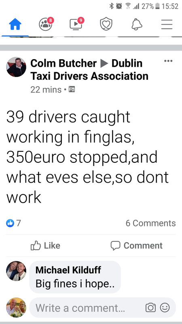Screen dimensions: 182x324
Task: Open the hamburger menu
Action: pyautogui.click(x=167, y=24)
